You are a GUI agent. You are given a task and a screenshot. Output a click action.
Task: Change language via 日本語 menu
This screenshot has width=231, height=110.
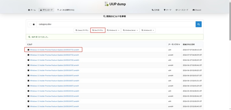click(x=155, y=10)
